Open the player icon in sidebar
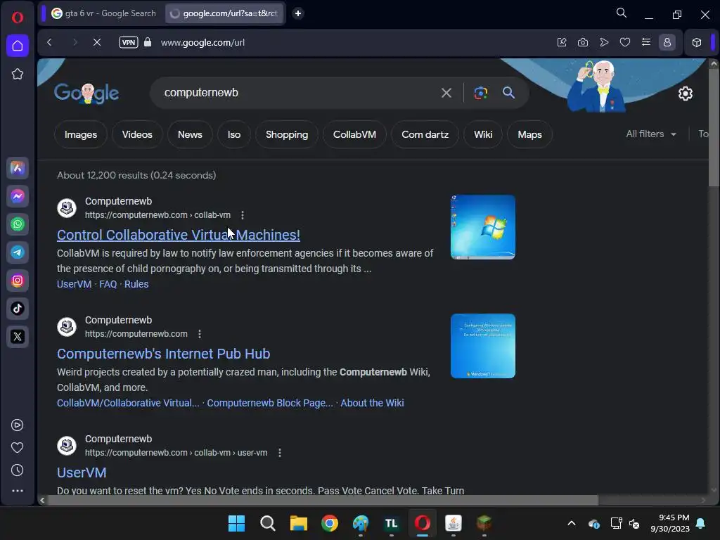The width and height of the screenshot is (720, 540). pyautogui.click(x=18, y=425)
